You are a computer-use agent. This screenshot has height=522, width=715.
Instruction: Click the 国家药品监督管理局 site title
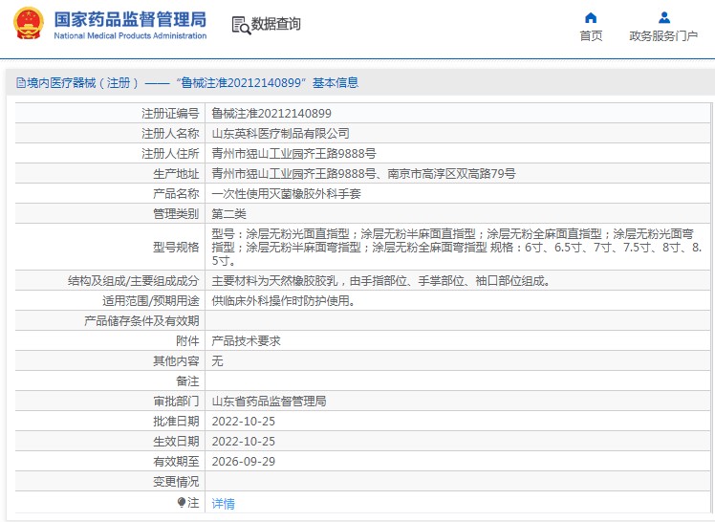[x=129, y=19]
